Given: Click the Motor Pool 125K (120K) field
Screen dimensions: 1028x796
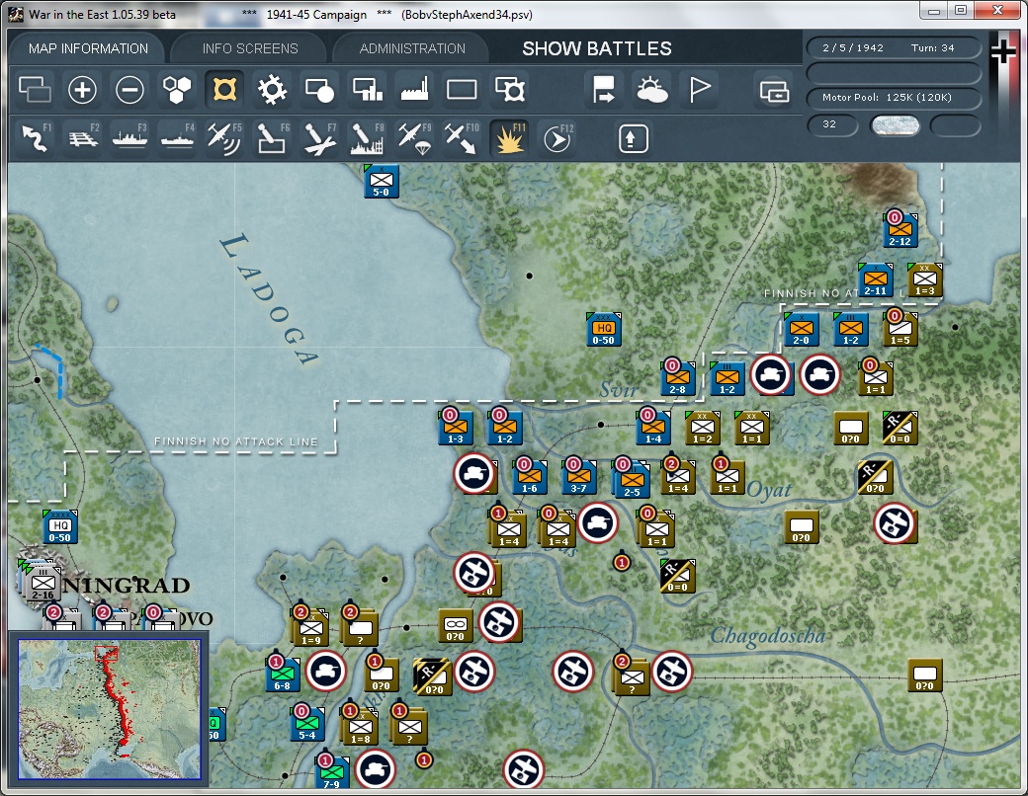Looking at the screenshot, I should coord(894,98).
